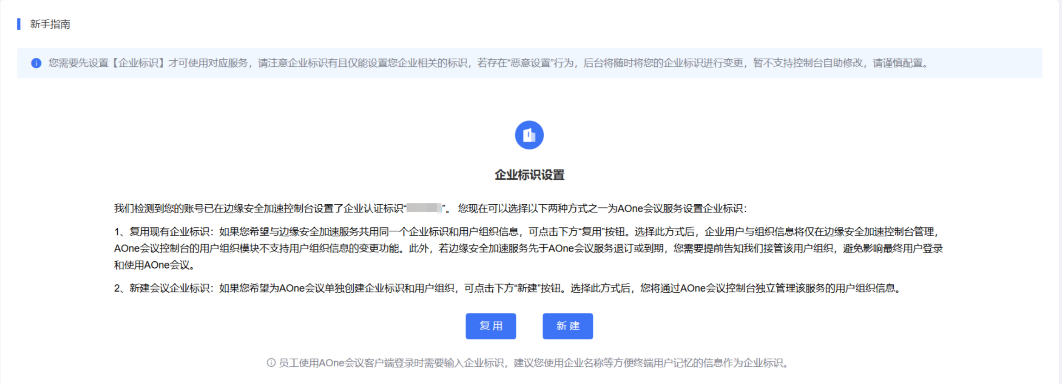Click the paragraph starting 我们检测到您的账号

(431, 208)
